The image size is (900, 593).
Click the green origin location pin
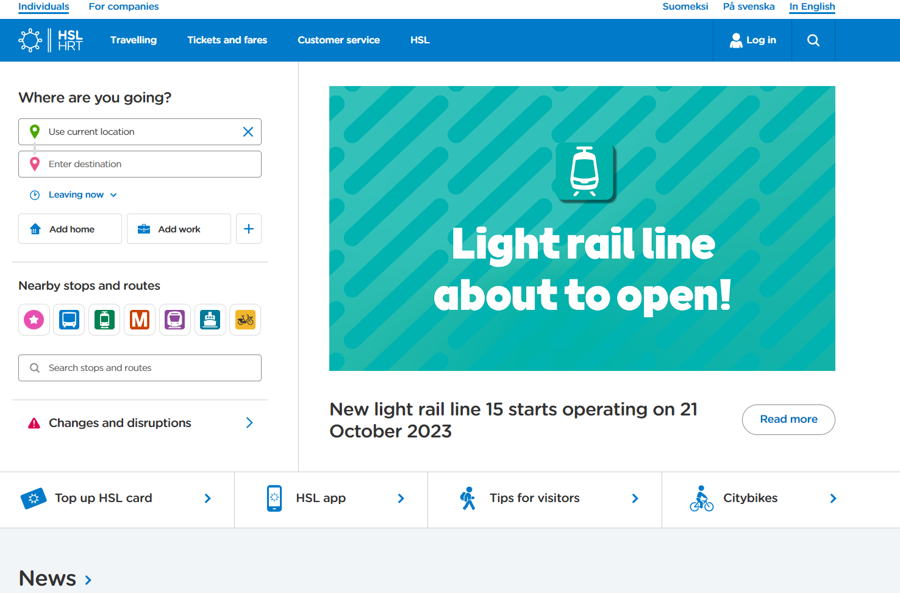(35, 131)
